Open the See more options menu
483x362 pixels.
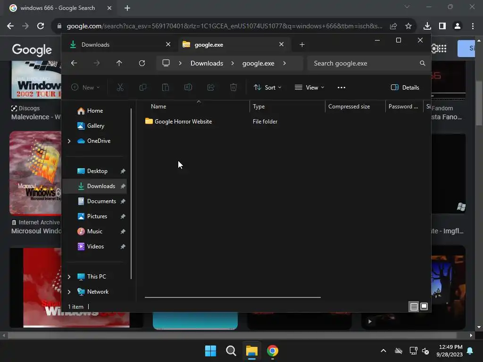click(x=341, y=87)
